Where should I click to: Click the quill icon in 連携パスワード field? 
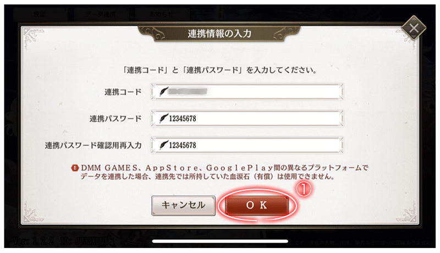pyautogui.click(x=163, y=118)
